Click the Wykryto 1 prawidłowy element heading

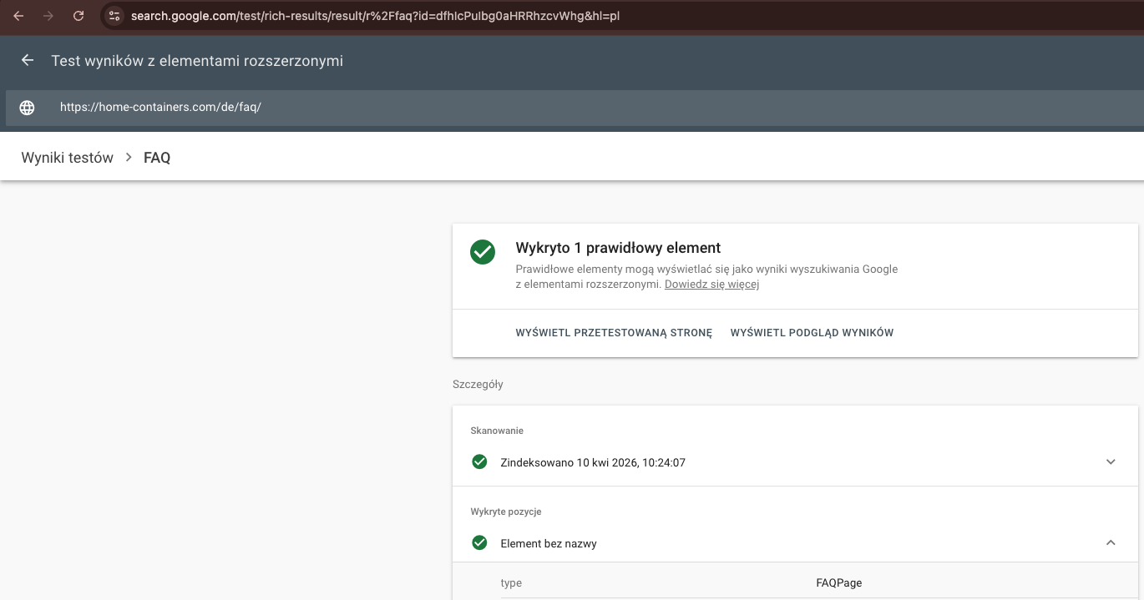[618, 248]
